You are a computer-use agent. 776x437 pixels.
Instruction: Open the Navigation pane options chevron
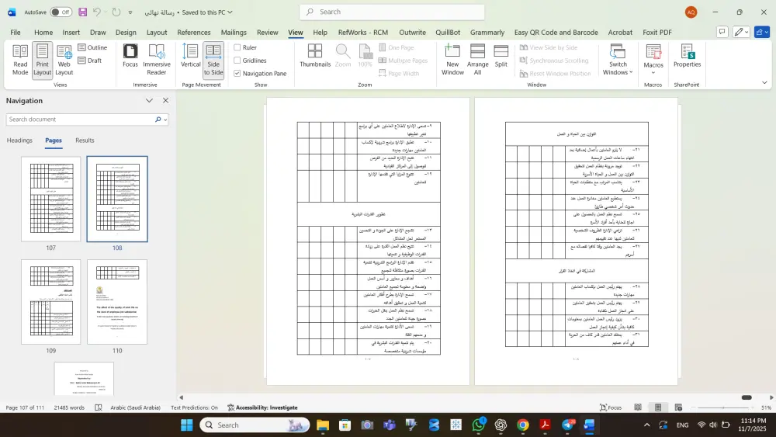coord(149,100)
